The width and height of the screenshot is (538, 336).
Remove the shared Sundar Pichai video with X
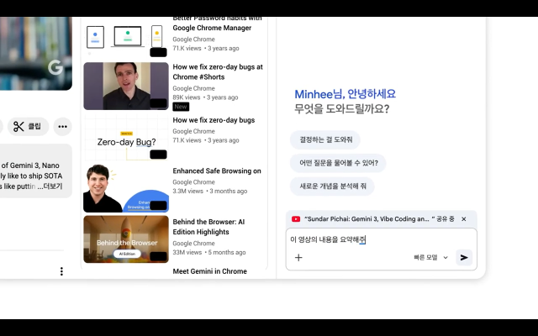click(x=463, y=218)
